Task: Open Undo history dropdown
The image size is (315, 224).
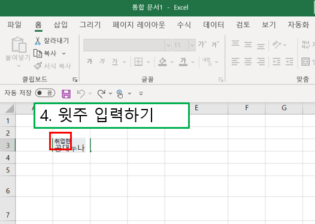Action: [x=90, y=93]
